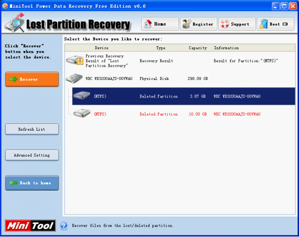Image resolution: width=299 pixels, height=237 pixels.
Task: Click the highlighted "Deleted Partition" type text
Action: (158, 97)
